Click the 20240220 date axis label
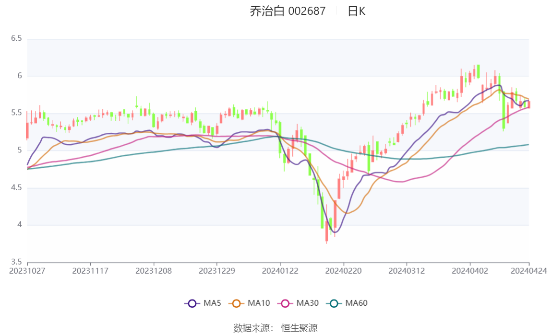 (343, 271)
